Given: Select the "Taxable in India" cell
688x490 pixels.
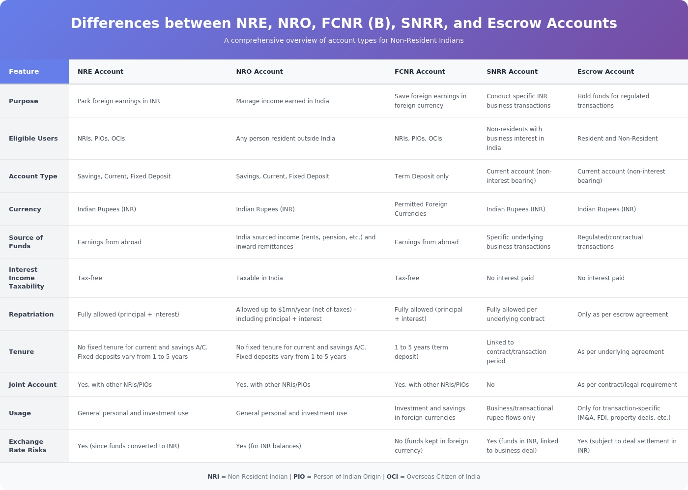Looking at the screenshot, I should point(259,278).
